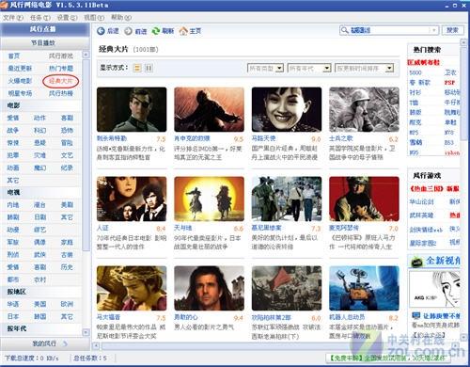Click the monitor icon beside 让韩庚 link
The image size is (470, 367).
415,315
